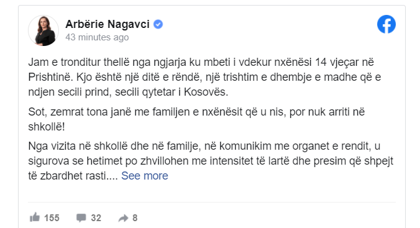This screenshot has height=228, width=420.
Task: Expand the post with See more
Action: click(x=145, y=176)
